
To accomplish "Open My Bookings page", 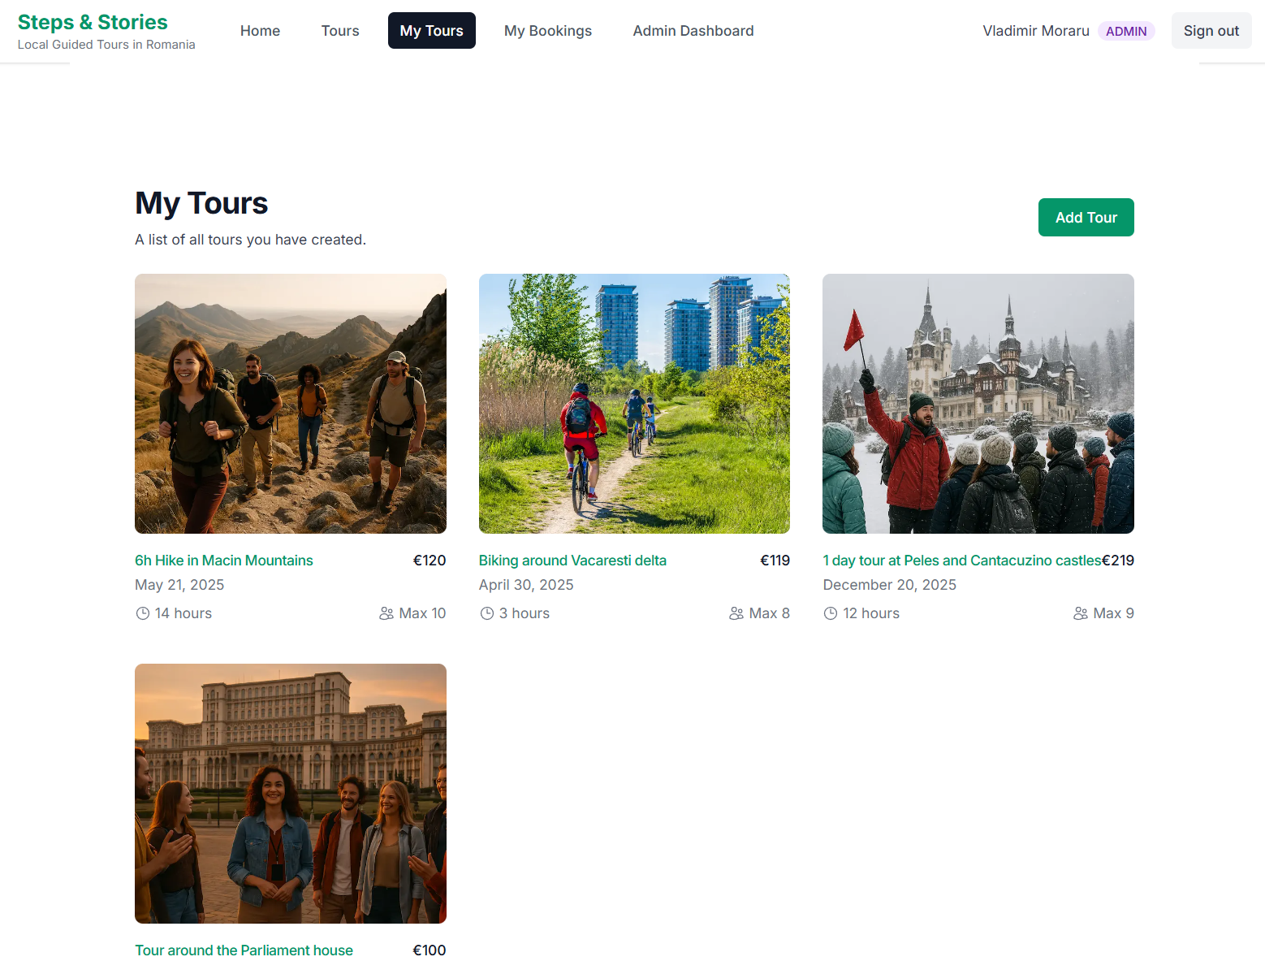I will [548, 31].
